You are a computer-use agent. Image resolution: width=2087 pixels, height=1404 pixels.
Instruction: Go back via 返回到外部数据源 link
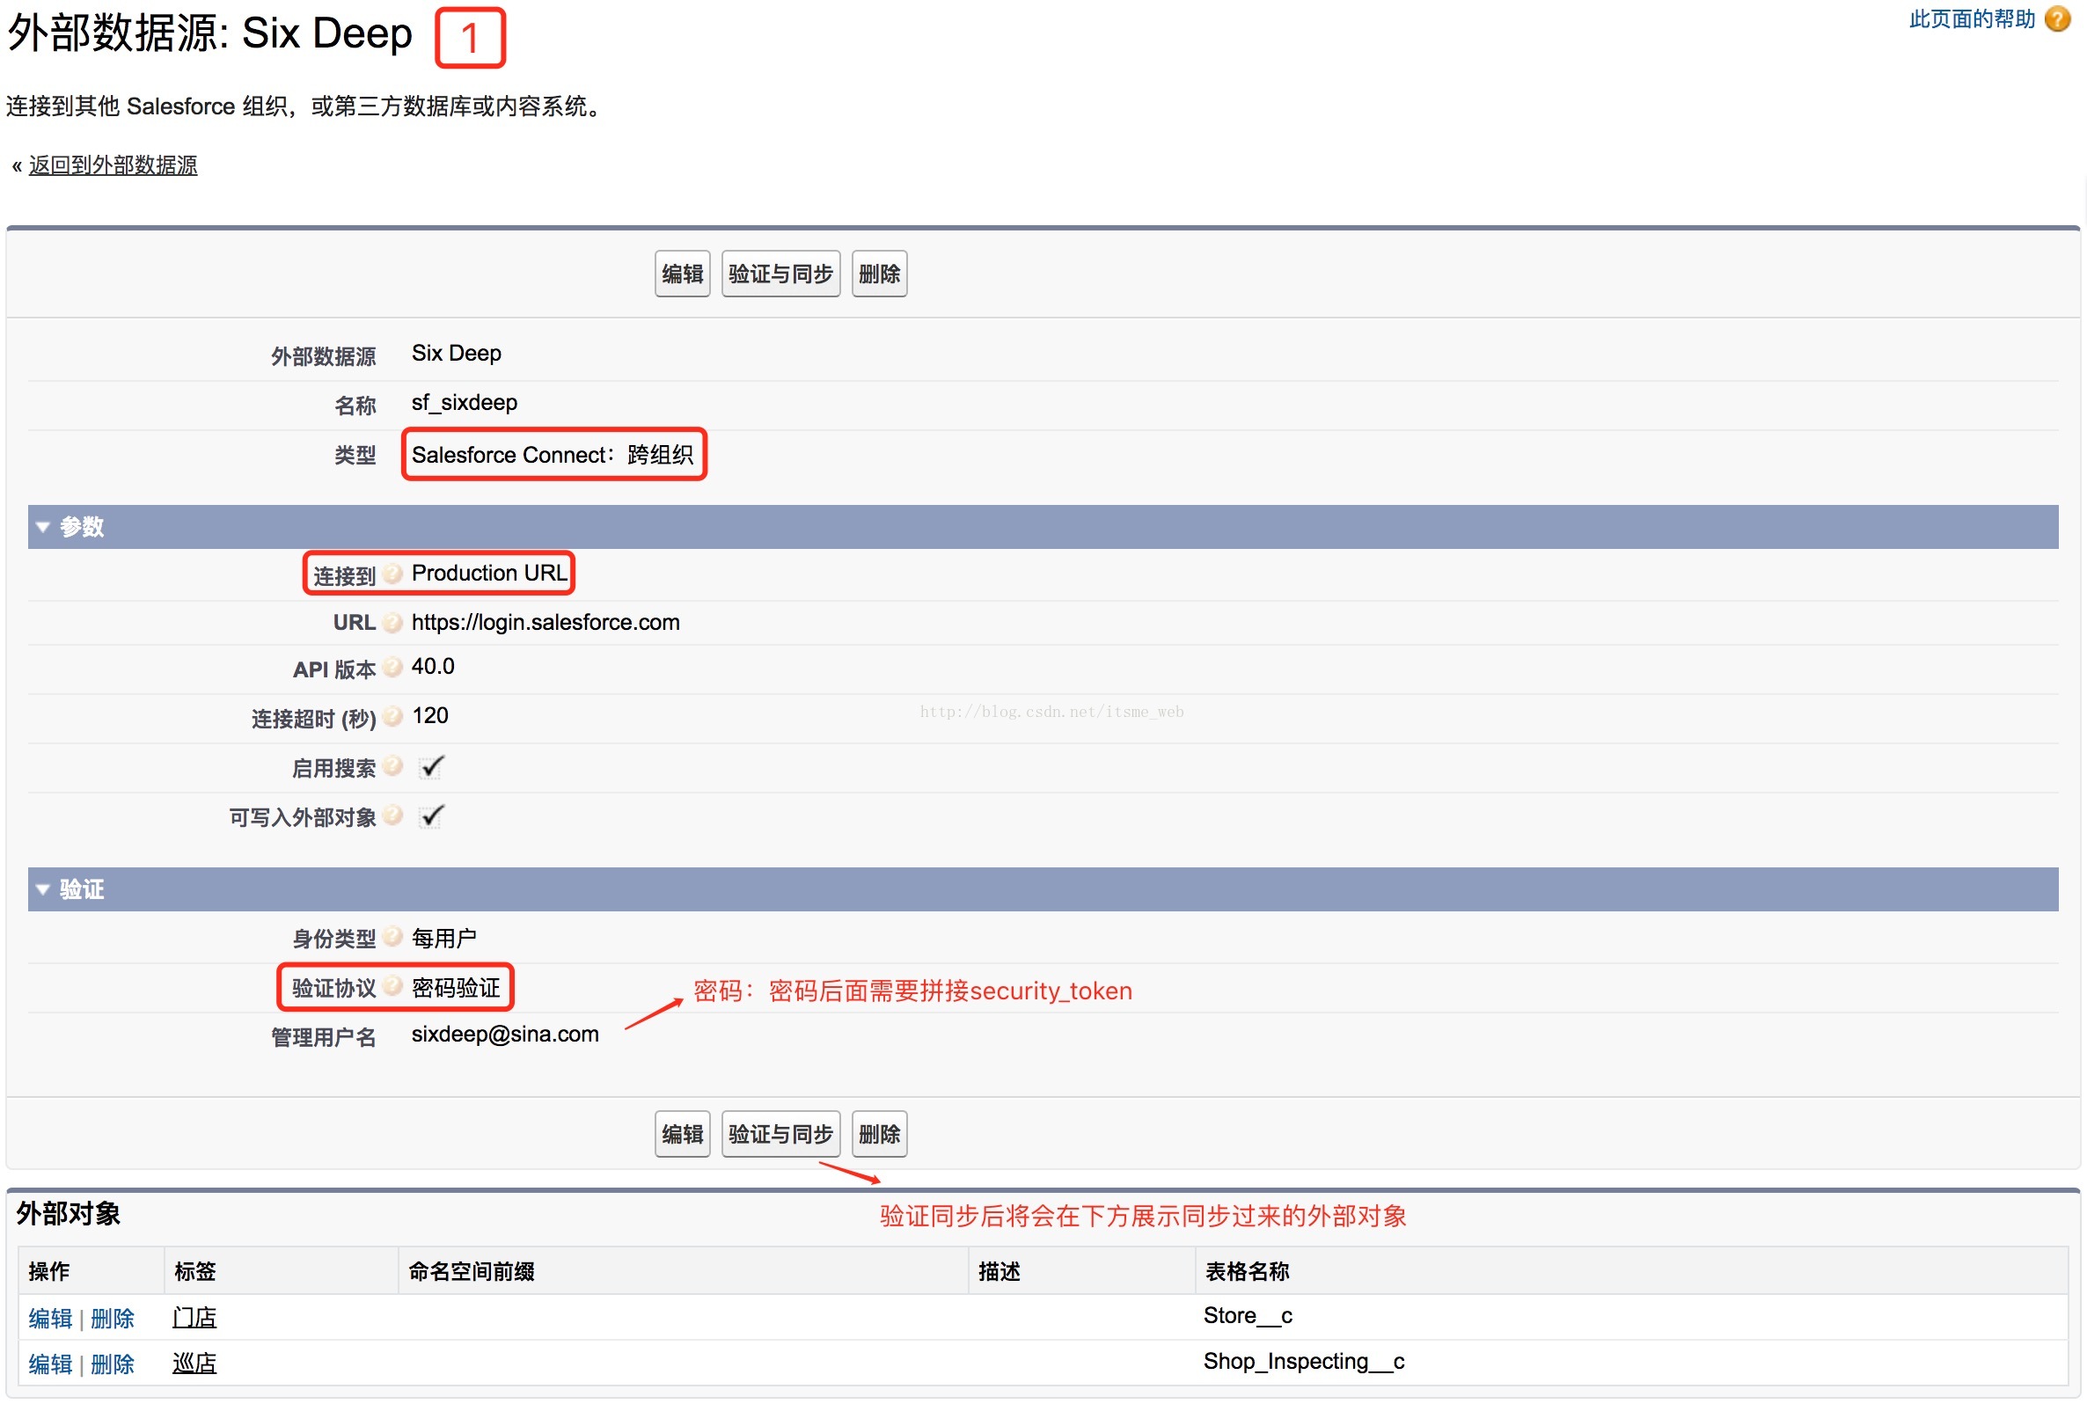point(113,165)
